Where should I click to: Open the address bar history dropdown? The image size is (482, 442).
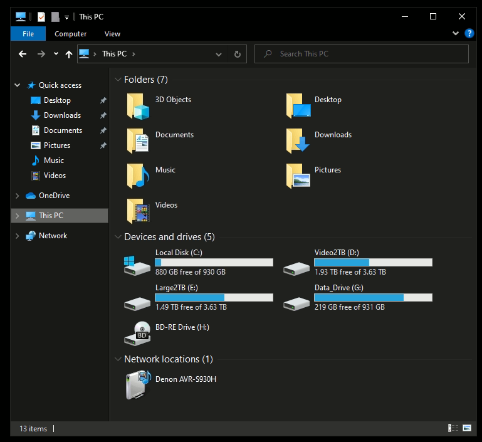pos(219,54)
